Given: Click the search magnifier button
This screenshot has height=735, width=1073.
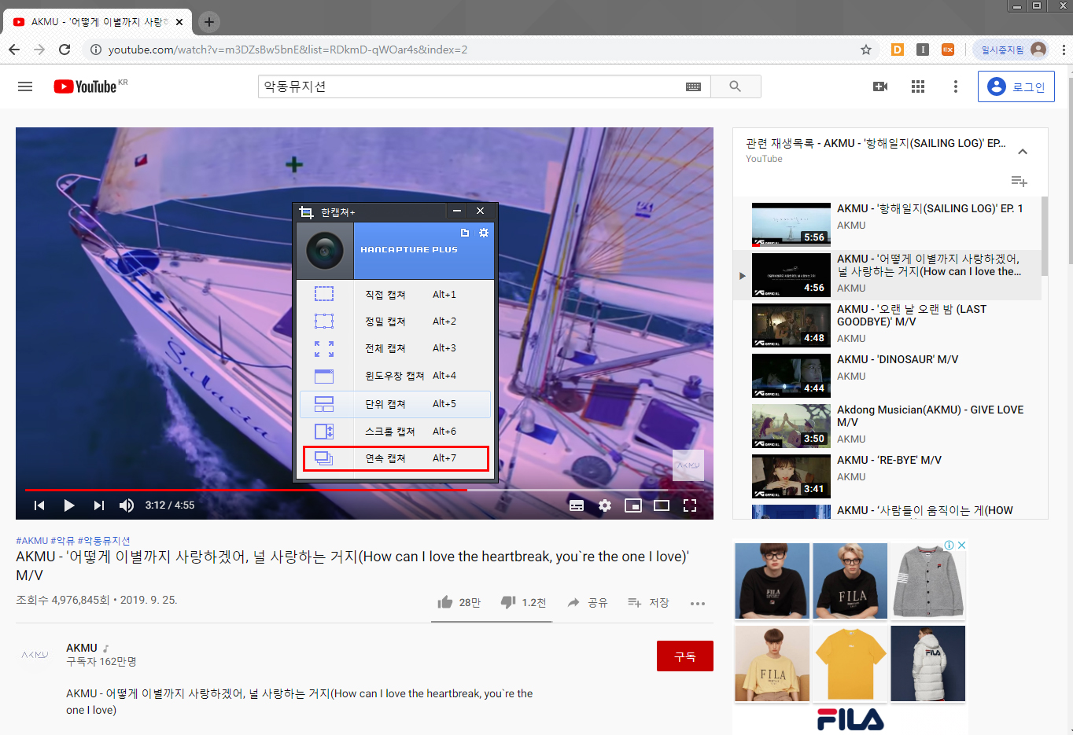Looking at the screenshot, I should pyautogui.click(x=736, y=86).
